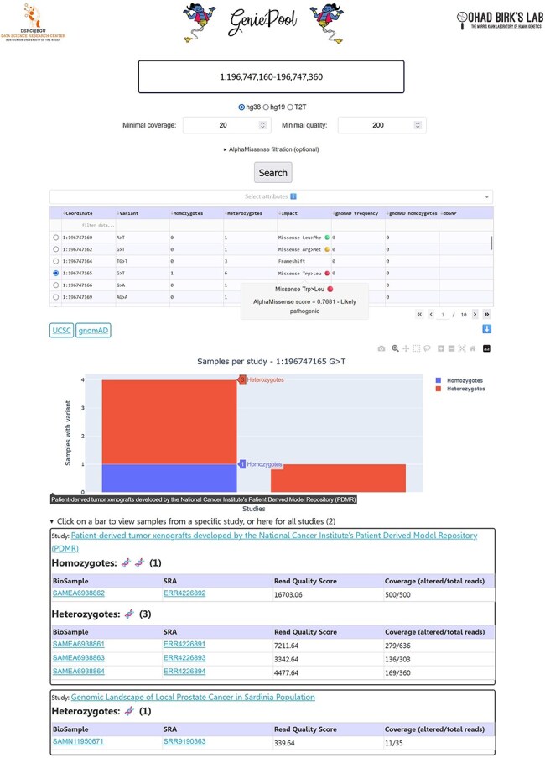Click the plot Autoscale icon
The height and width of the screenshot is (758, 545).
[x=462, y=348]
